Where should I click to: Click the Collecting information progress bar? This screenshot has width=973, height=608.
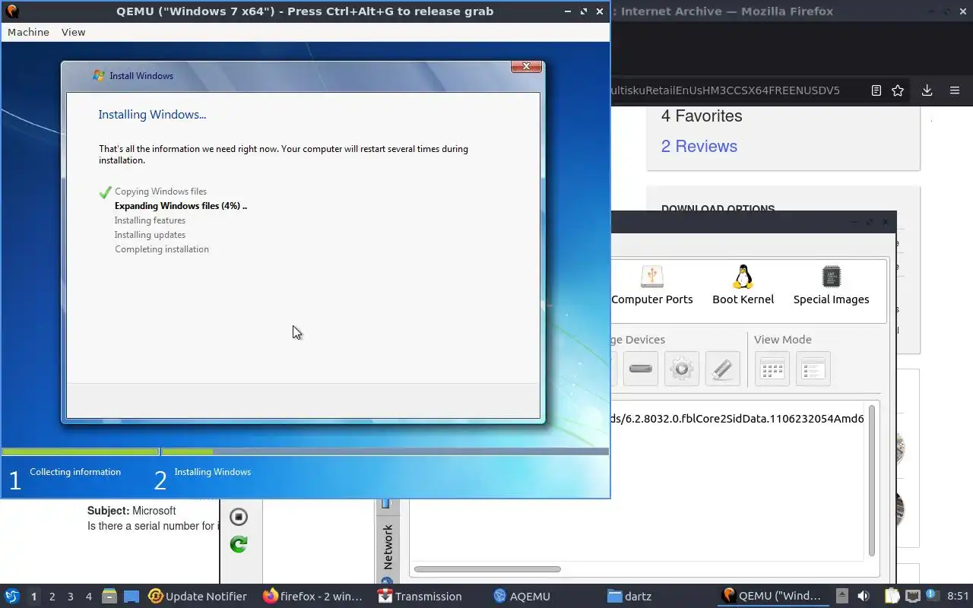(80, 451)
